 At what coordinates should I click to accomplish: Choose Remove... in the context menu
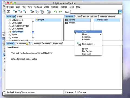tap(88, 39)
